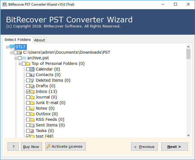Tick the Journal checkbox
Screen dimensions: 195x160
tap(28, 97)
